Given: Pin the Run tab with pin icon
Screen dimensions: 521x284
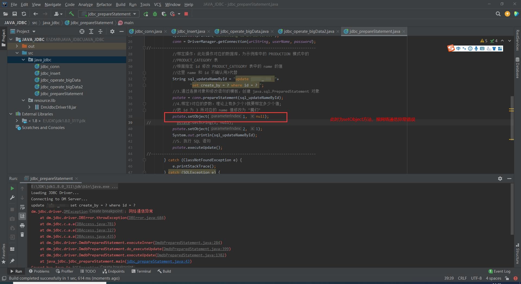Looking at the screenshot, I should click(12, 261).
